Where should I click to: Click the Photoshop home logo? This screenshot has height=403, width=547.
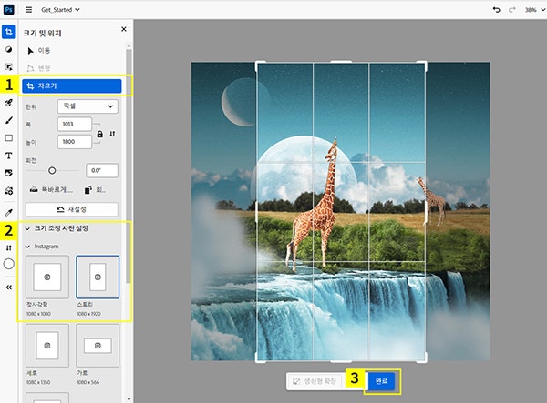point(9,9)
